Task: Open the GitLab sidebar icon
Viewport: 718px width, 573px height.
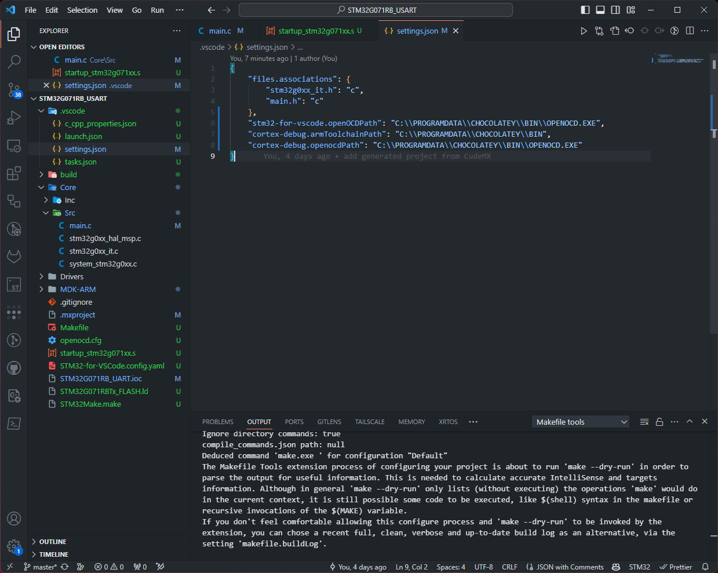Action: click(x=14, y=257)
